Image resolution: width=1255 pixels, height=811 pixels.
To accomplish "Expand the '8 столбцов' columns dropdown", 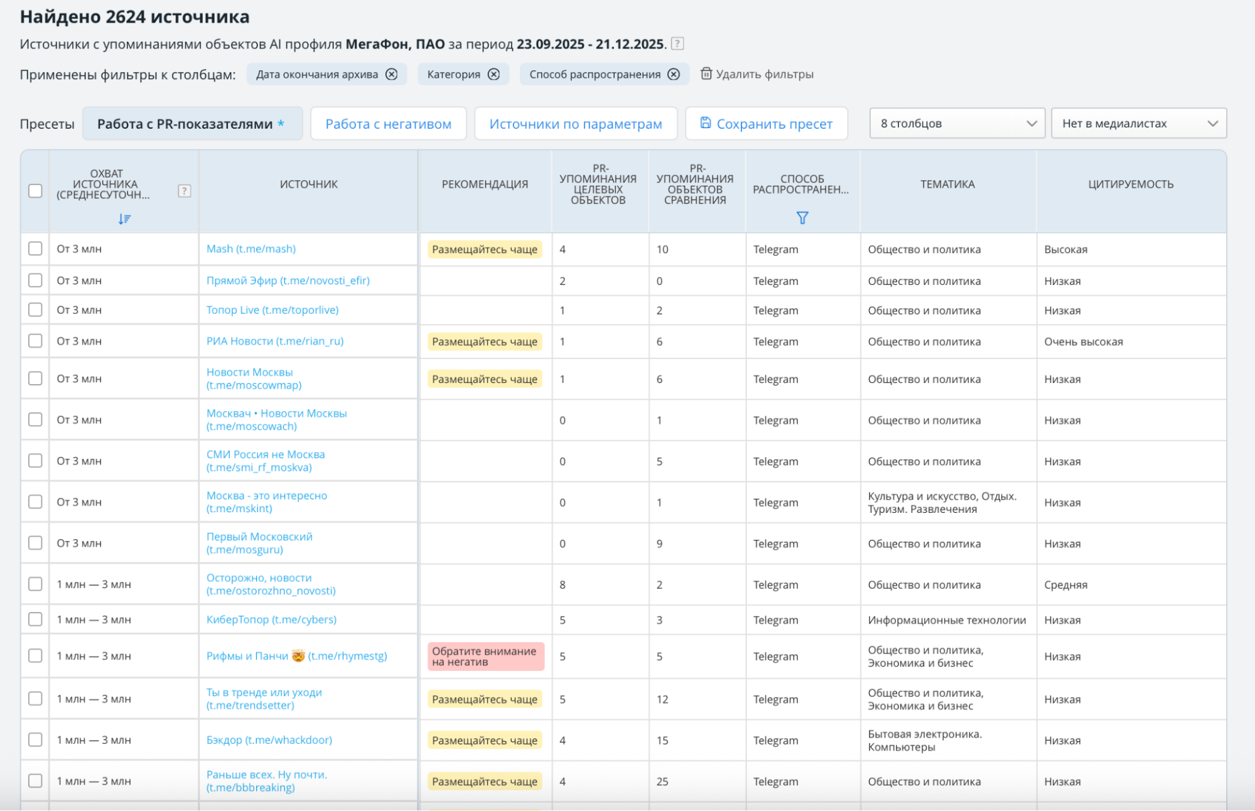I will (x=957, y=124).
